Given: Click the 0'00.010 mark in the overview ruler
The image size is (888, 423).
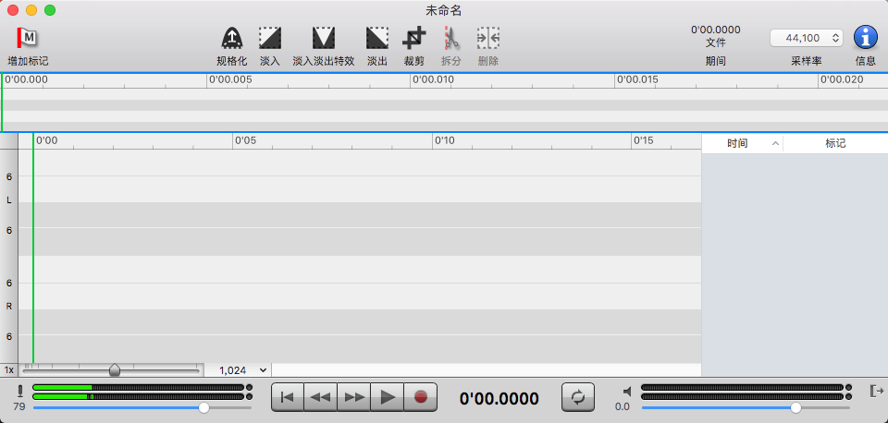Looking at the screenshot, I should coord(433,79).
